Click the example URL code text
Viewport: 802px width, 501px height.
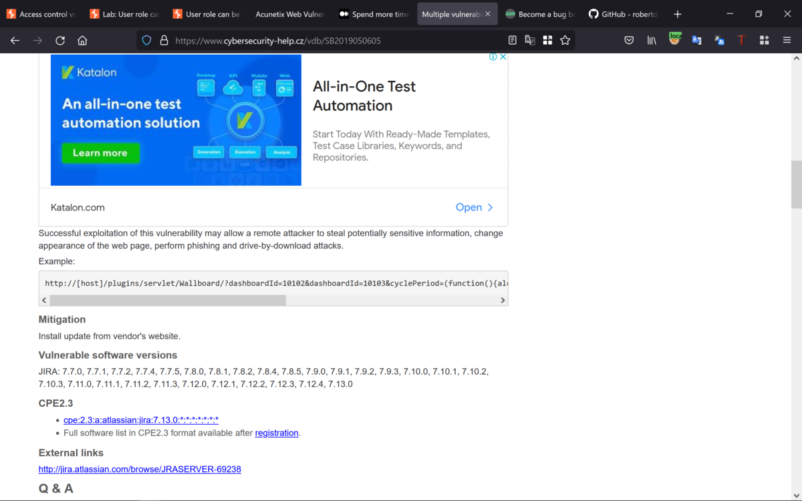[x=276, y=283]
